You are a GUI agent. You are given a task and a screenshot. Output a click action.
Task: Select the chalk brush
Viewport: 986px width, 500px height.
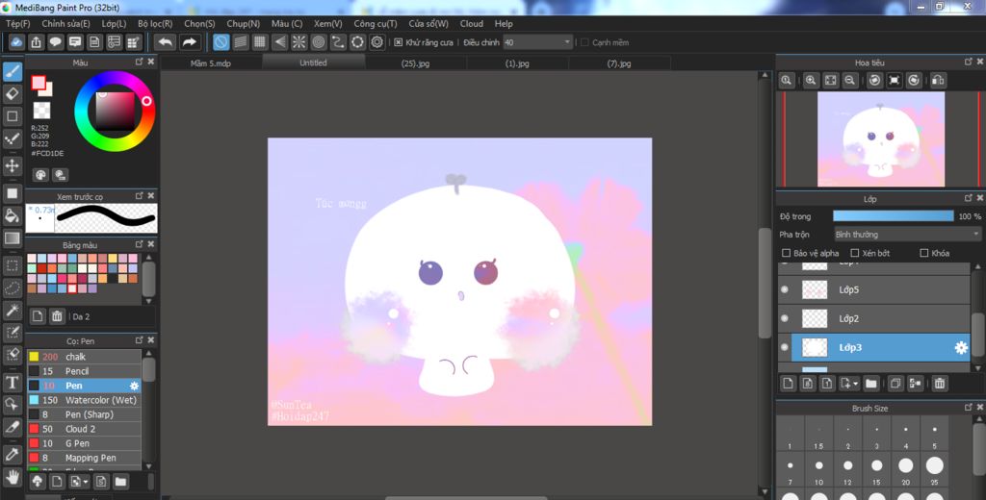(x=84, y=357)
